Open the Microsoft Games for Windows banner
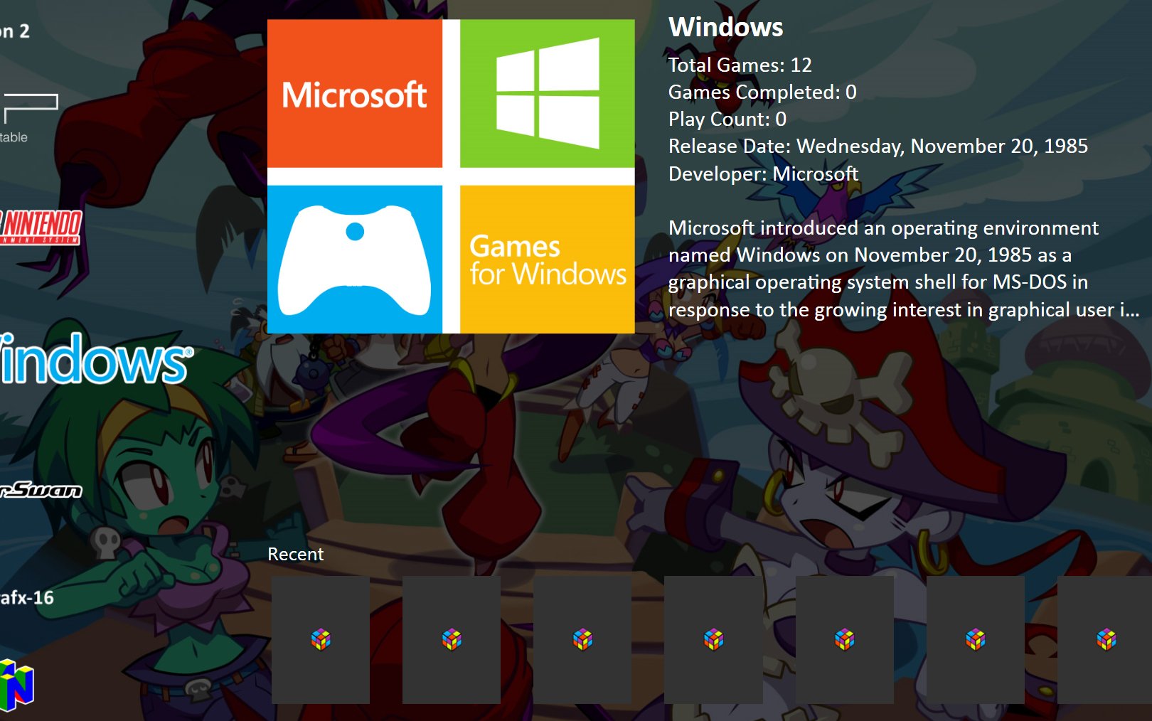 pyautogui.click(x=451, y=176)
